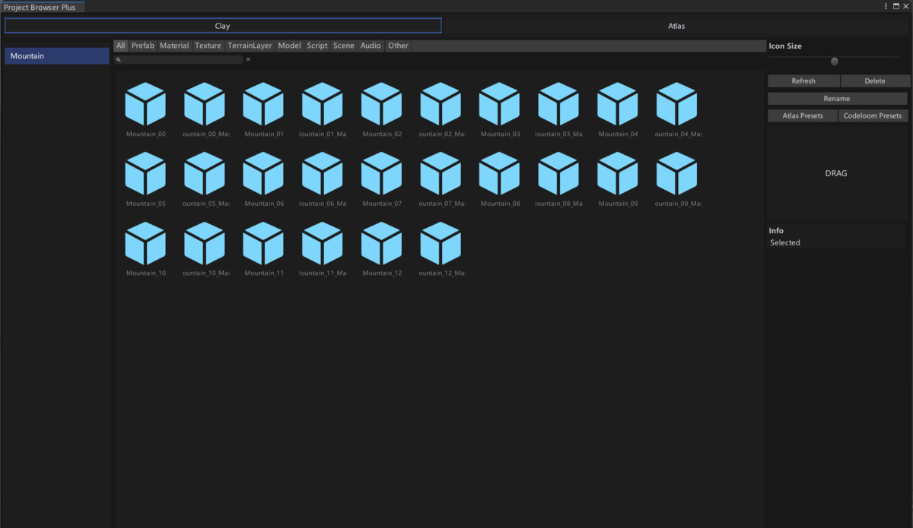The width and height of the screenshot is (913, 528).
Task: Switch to the Atlas tab
Action: point(676,25)
